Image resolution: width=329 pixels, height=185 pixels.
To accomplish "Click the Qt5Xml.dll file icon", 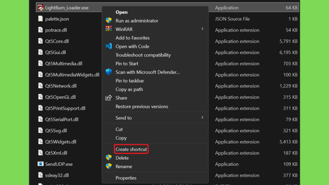I will point(40,153).
